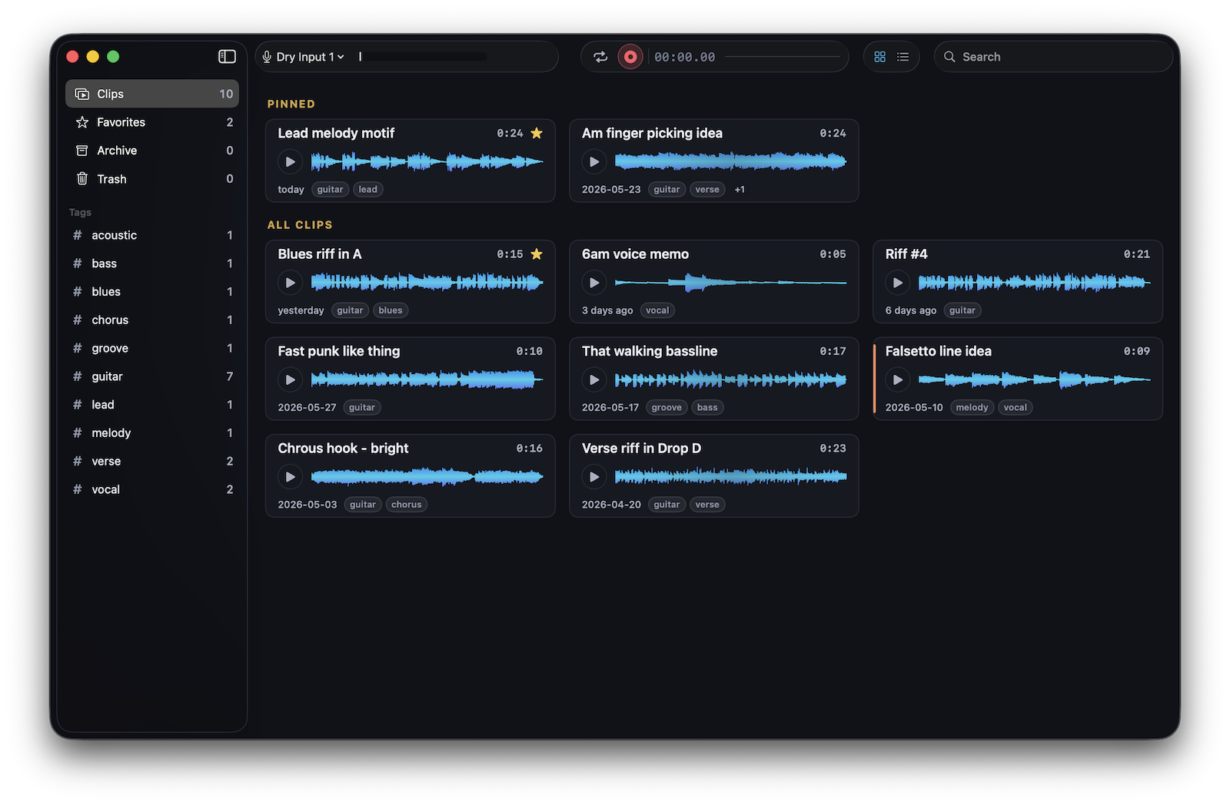Click the input level meter
1230x805 pixels.
[423, 57]
